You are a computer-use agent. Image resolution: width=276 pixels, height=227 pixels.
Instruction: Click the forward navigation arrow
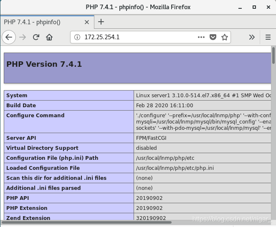point(23,37)
